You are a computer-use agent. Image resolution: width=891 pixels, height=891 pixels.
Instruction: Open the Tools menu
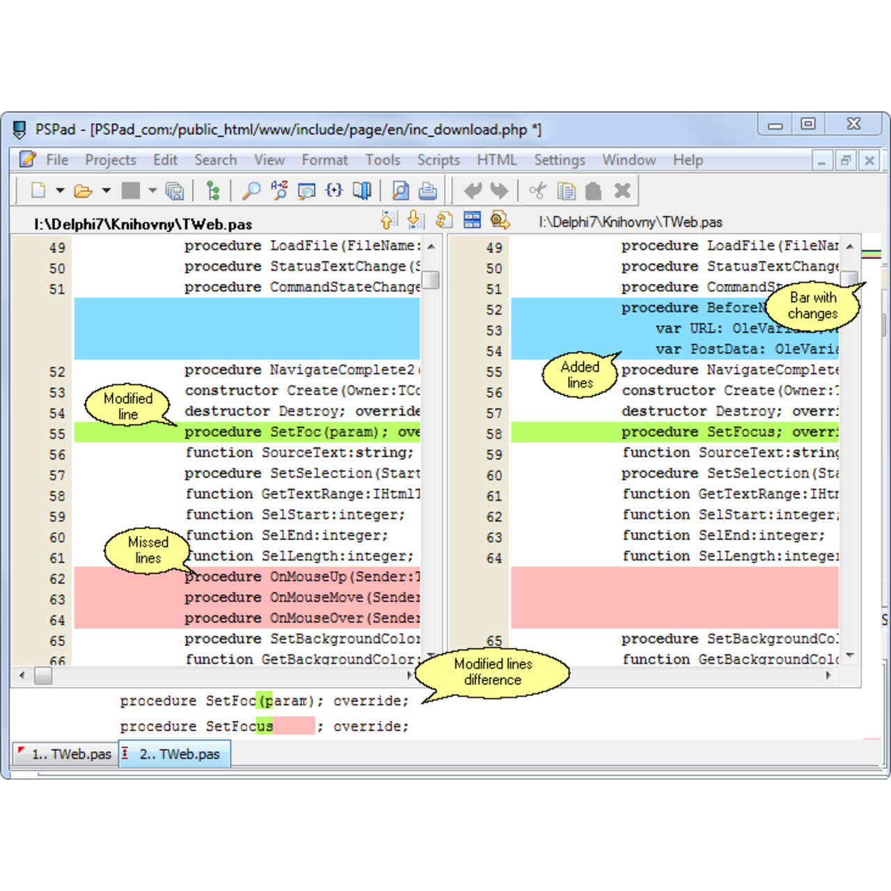click(x=382, y=160)
